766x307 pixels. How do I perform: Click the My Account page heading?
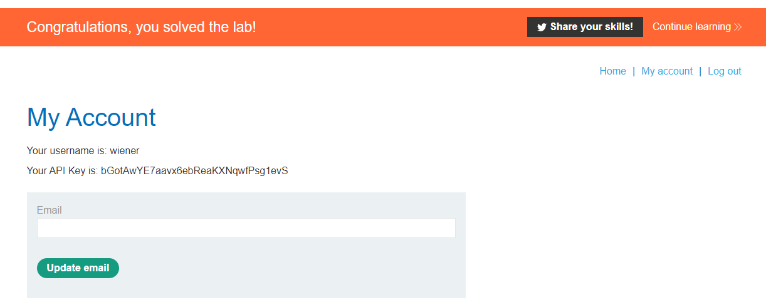[x=92, y=118]
